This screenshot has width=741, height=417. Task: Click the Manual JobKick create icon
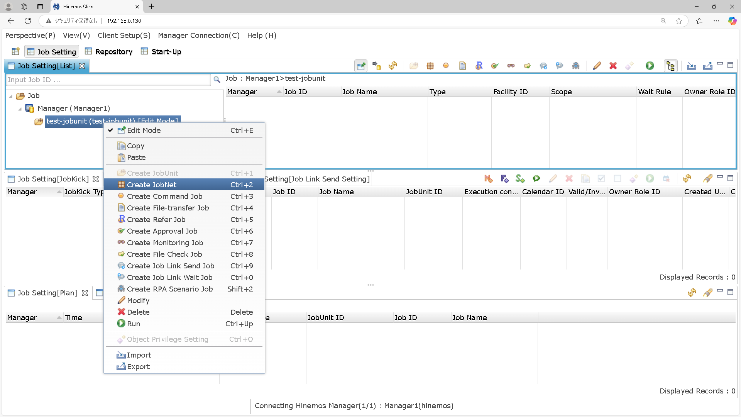(488, 178)
